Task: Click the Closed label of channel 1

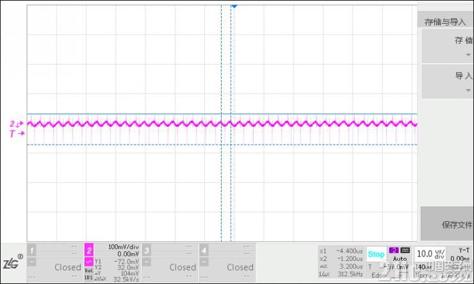Action: pyautogui.click(x=68, y=267)
